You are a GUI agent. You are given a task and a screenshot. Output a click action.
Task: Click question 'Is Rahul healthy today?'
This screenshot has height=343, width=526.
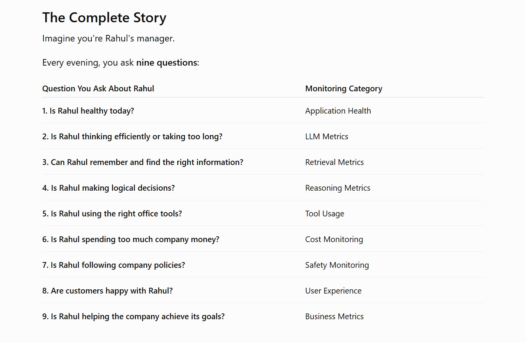point(88,111)
